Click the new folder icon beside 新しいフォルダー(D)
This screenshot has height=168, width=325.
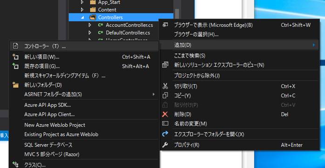tap(15, 85)
